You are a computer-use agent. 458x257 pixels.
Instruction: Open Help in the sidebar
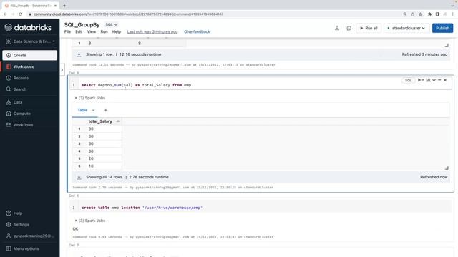click(x=17, y=213)
